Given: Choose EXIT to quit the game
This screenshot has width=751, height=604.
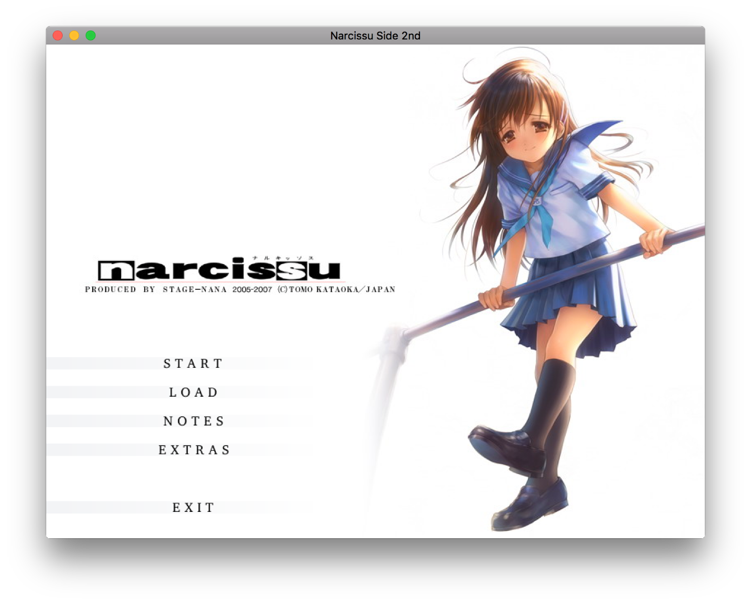Looking at the screenshot, I should pos(193,507).
